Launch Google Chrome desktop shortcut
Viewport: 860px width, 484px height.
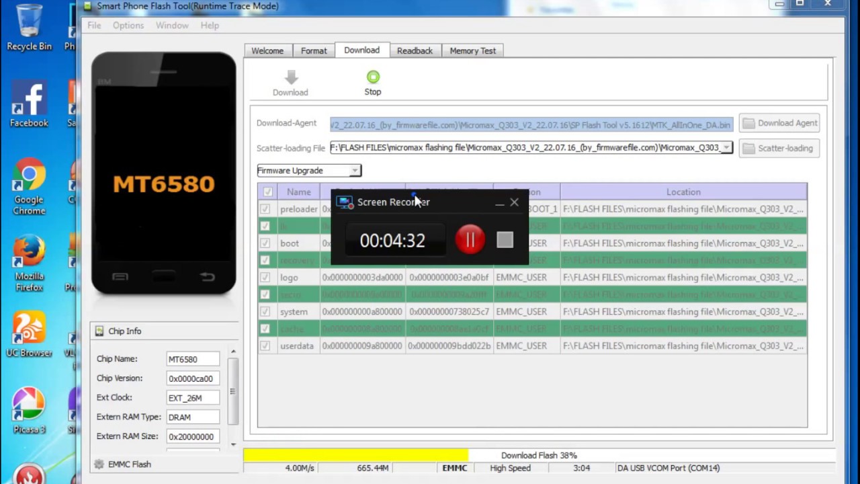[x=29, y=188]
